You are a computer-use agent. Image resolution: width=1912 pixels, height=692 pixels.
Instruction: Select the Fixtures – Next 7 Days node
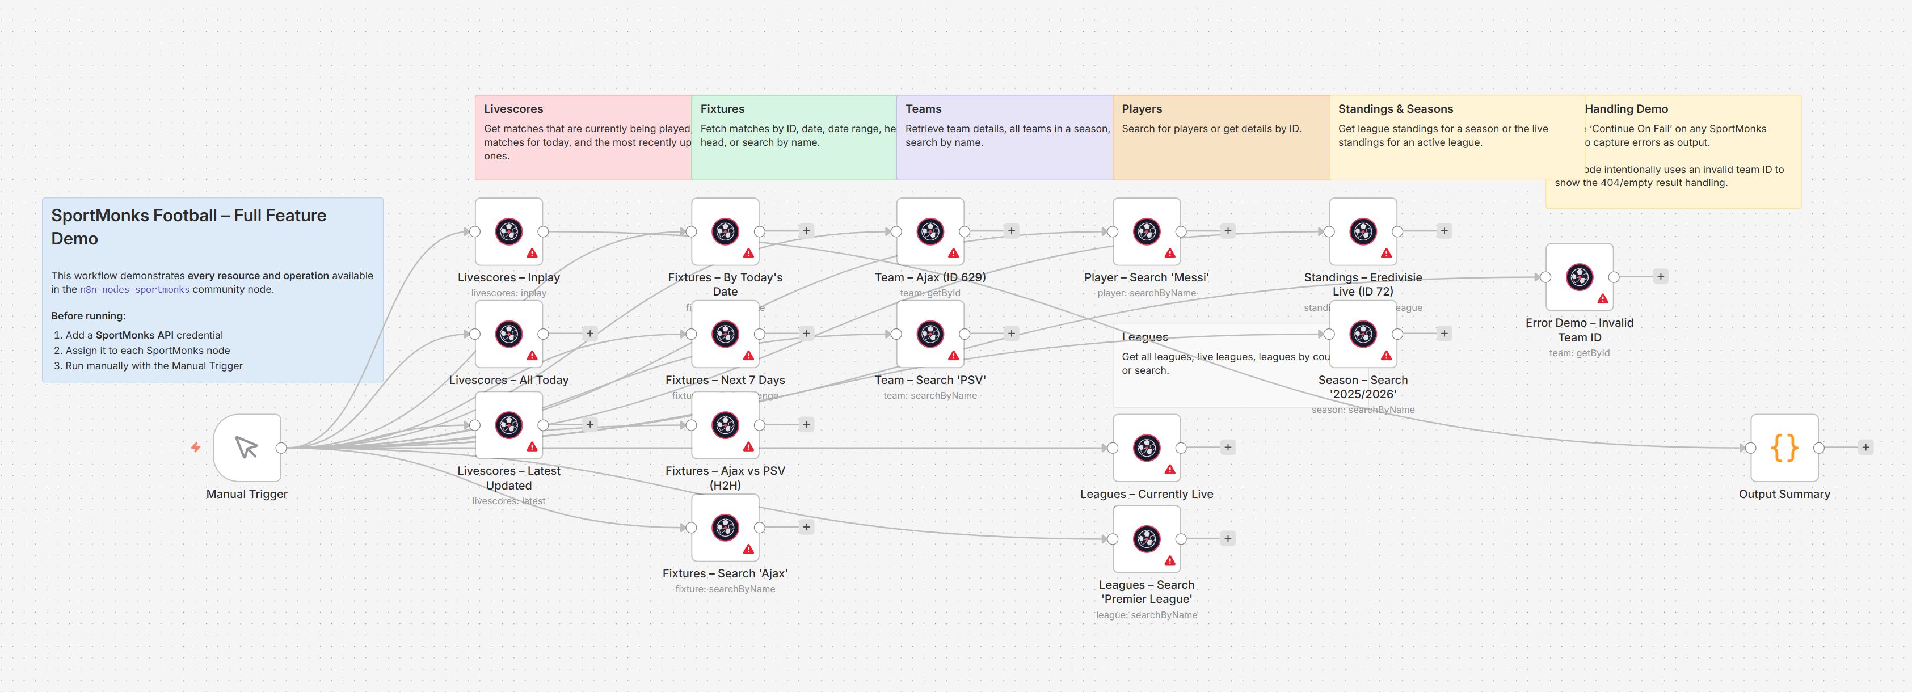click(725, 334)
